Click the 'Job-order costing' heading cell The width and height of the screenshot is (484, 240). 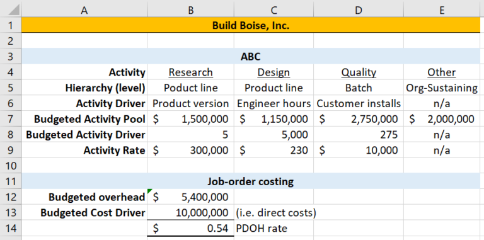pyautogui.click(x=251, y=181)
